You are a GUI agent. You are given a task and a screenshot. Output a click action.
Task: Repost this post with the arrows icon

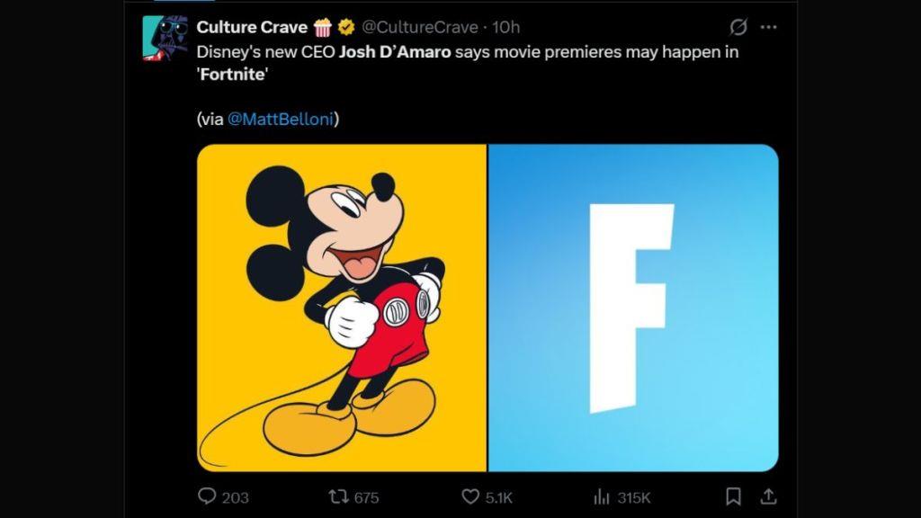point(338,496)
